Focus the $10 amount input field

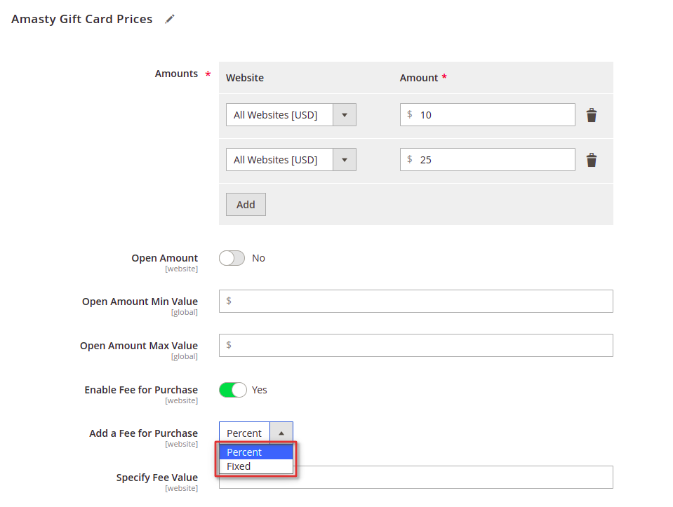tap(488, 114)
